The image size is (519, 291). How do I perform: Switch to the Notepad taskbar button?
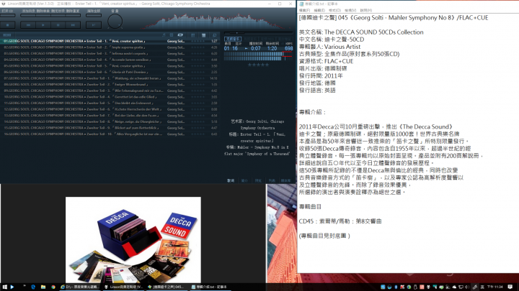point(209,287)
